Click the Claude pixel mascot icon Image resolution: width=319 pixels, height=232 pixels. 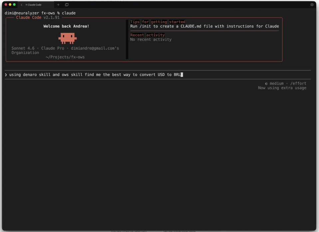click(x=68, y=38)
